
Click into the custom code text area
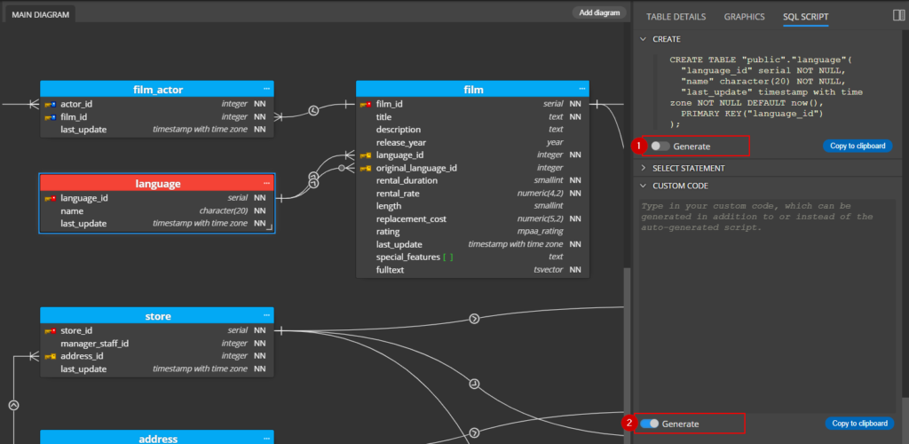[x=768, y=305]
